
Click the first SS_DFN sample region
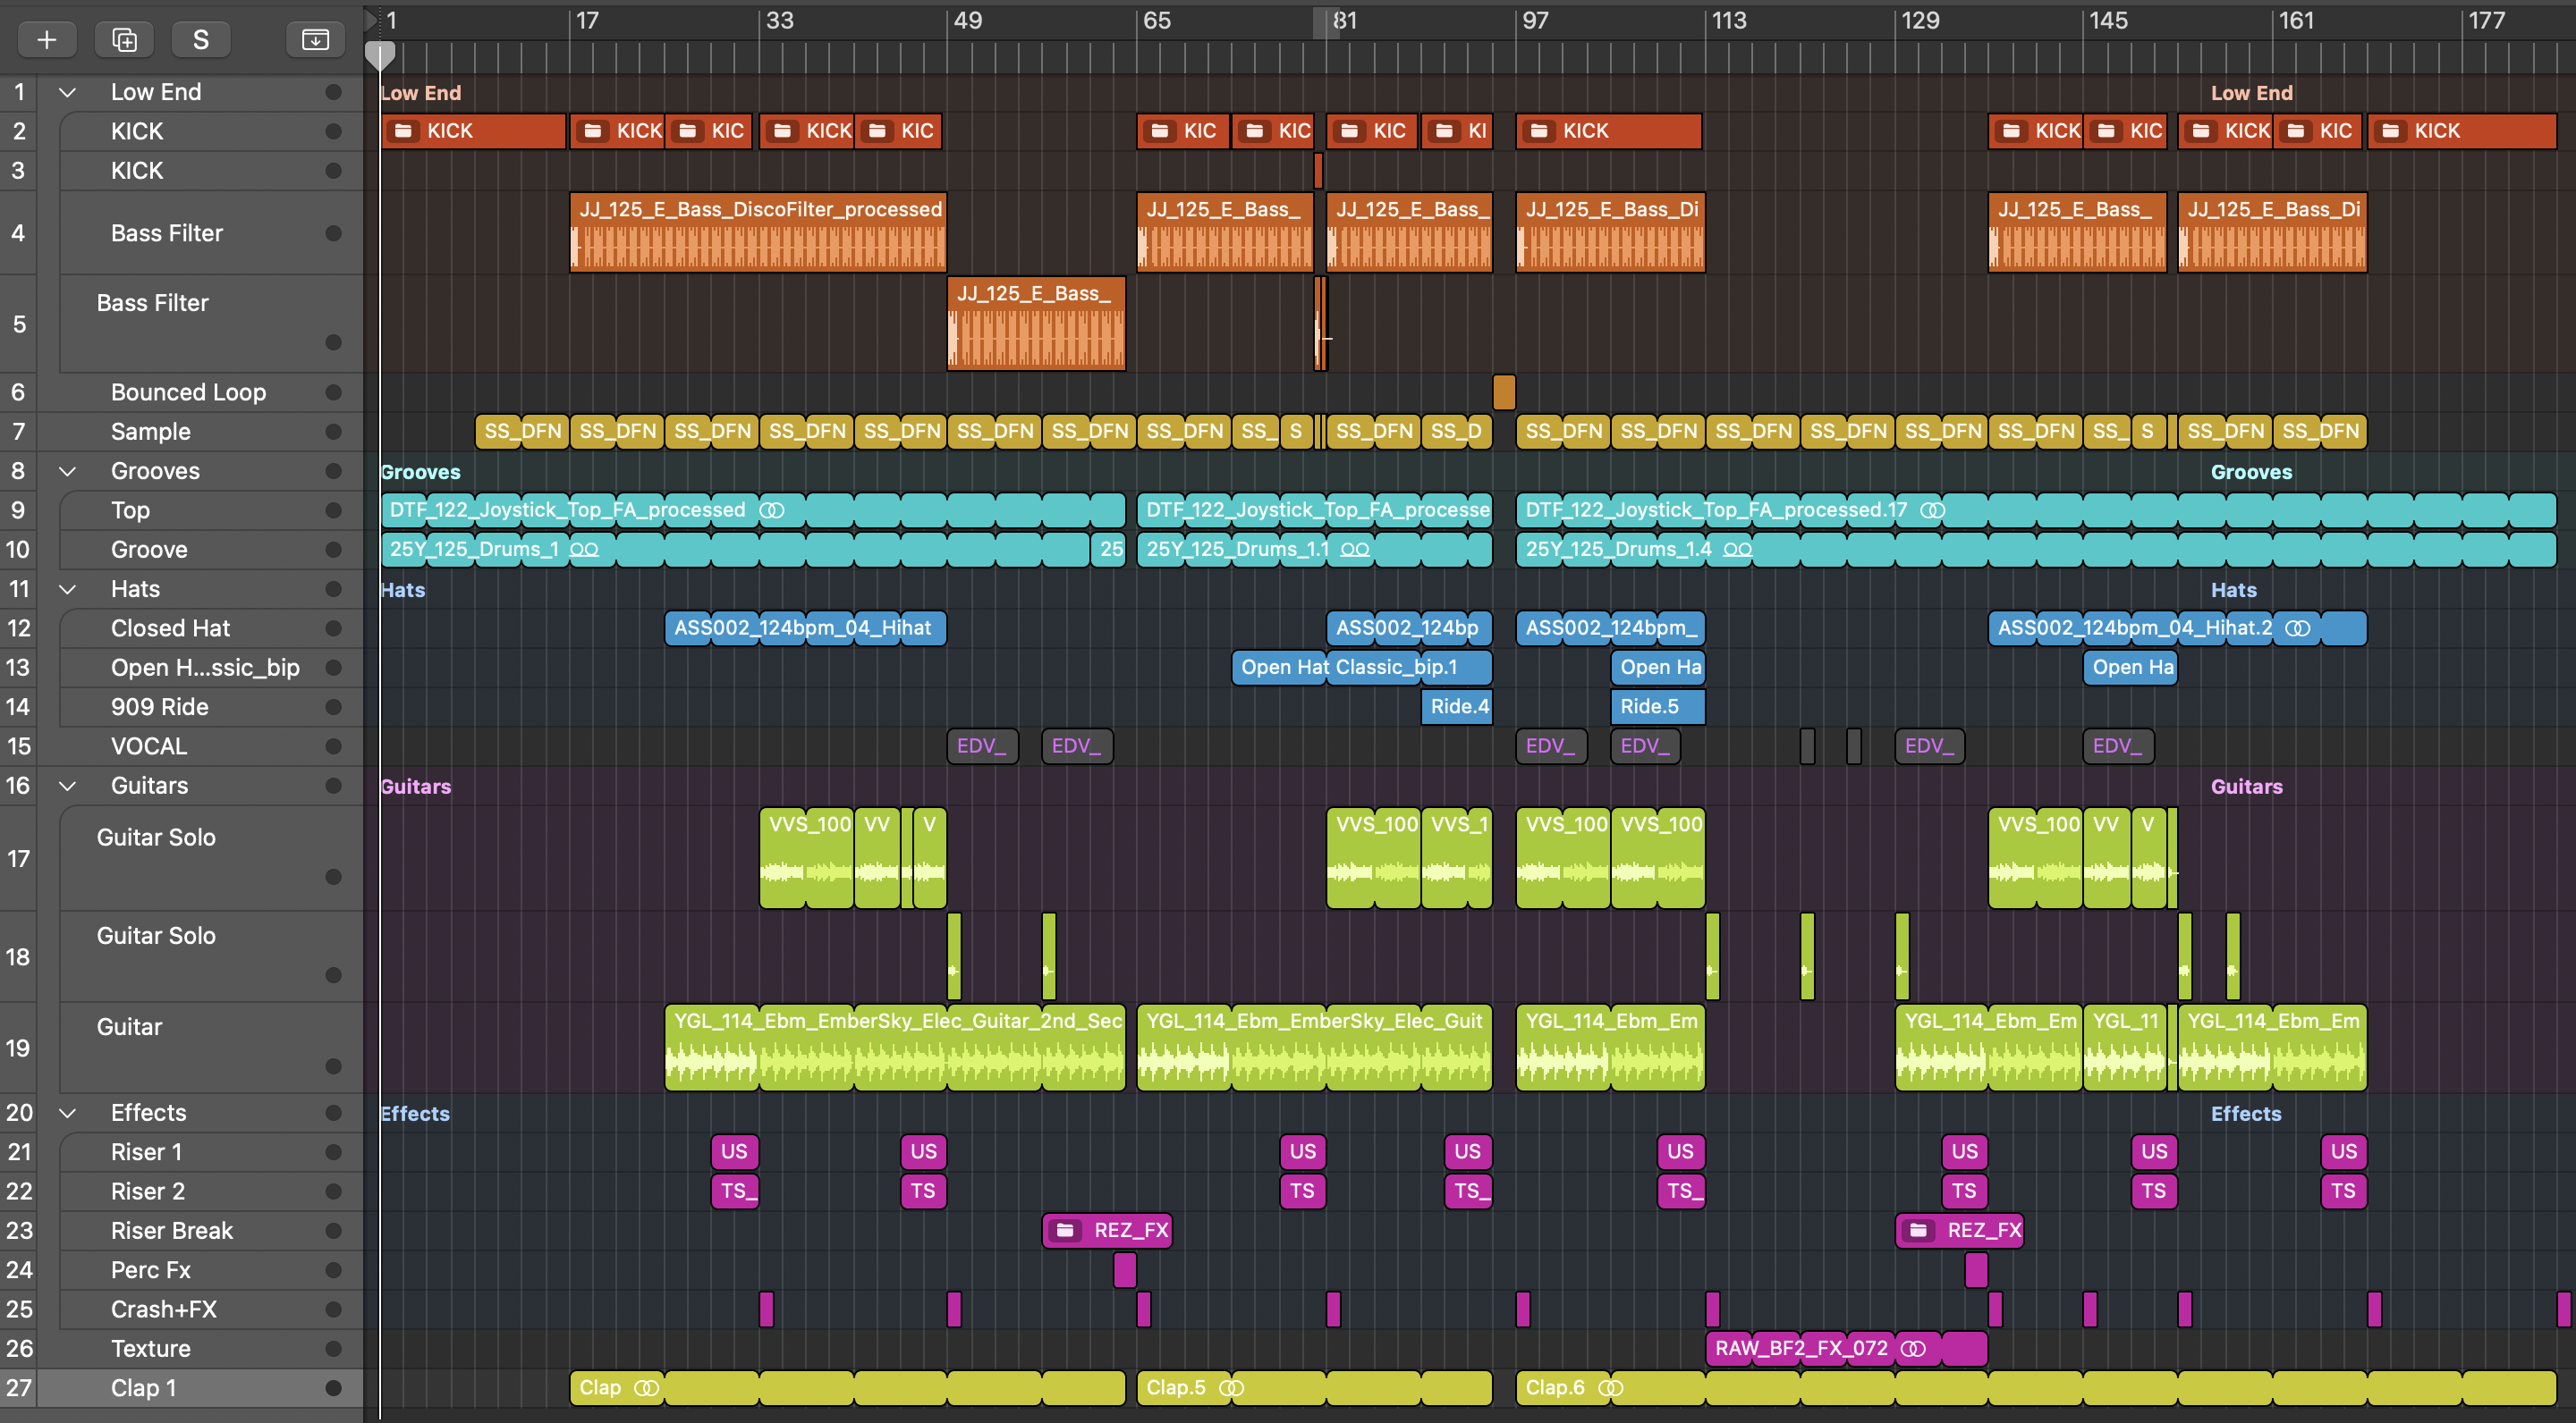coord(522,432)
